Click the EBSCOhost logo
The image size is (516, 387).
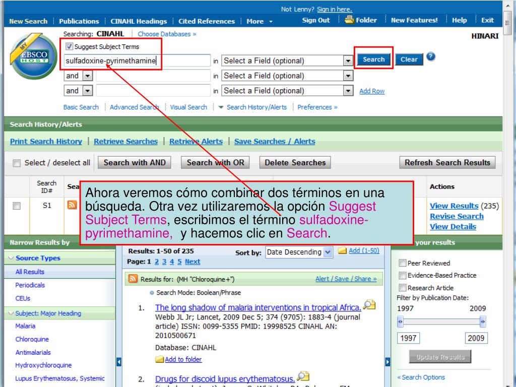[x=33, y=56]
